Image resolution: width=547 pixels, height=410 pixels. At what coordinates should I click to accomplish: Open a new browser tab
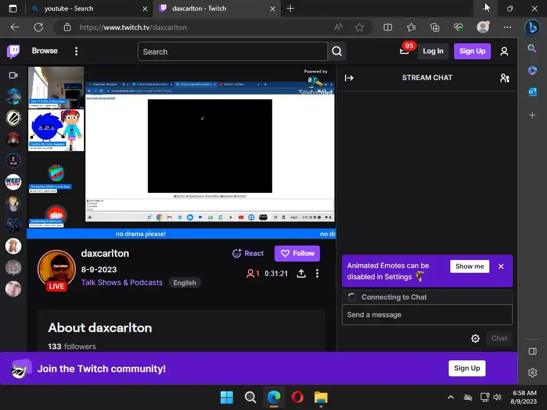(x=290, y=9)
